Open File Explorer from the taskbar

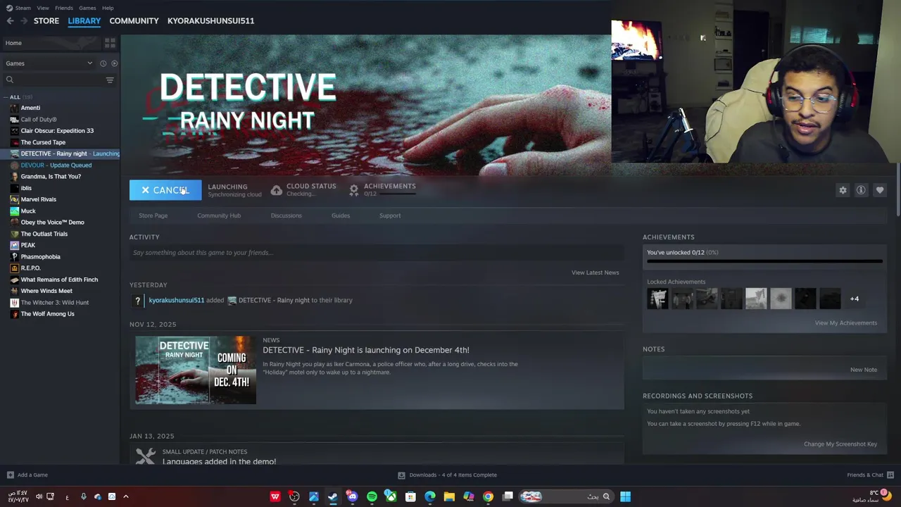[x=449, y=496]
